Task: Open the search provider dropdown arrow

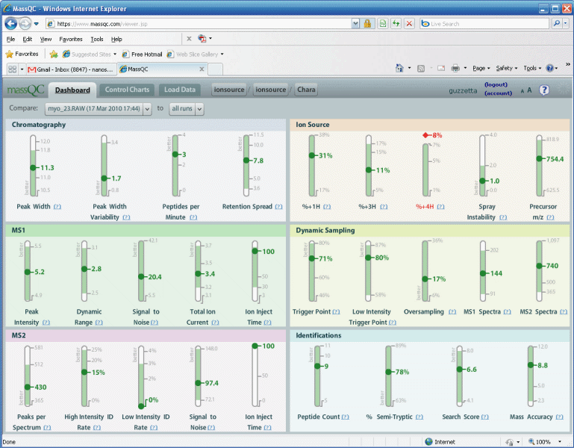Action: [x=566, y=23]
